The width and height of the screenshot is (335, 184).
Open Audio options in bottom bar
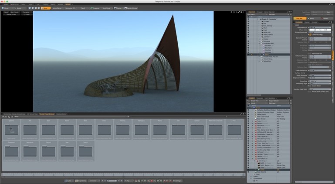[x=69, y=181]
